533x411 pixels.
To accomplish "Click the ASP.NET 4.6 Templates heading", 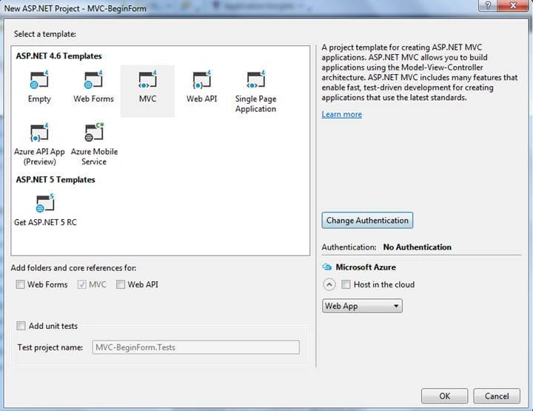I will tap(58, 56).
